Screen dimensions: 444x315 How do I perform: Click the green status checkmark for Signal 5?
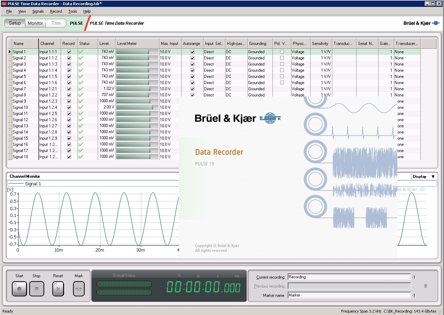click(x=81, y=77)
